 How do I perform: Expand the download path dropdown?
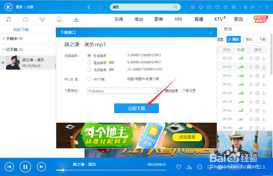click(158, 91)
